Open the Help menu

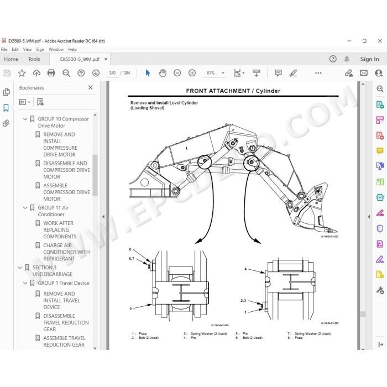tap(72, 49)
